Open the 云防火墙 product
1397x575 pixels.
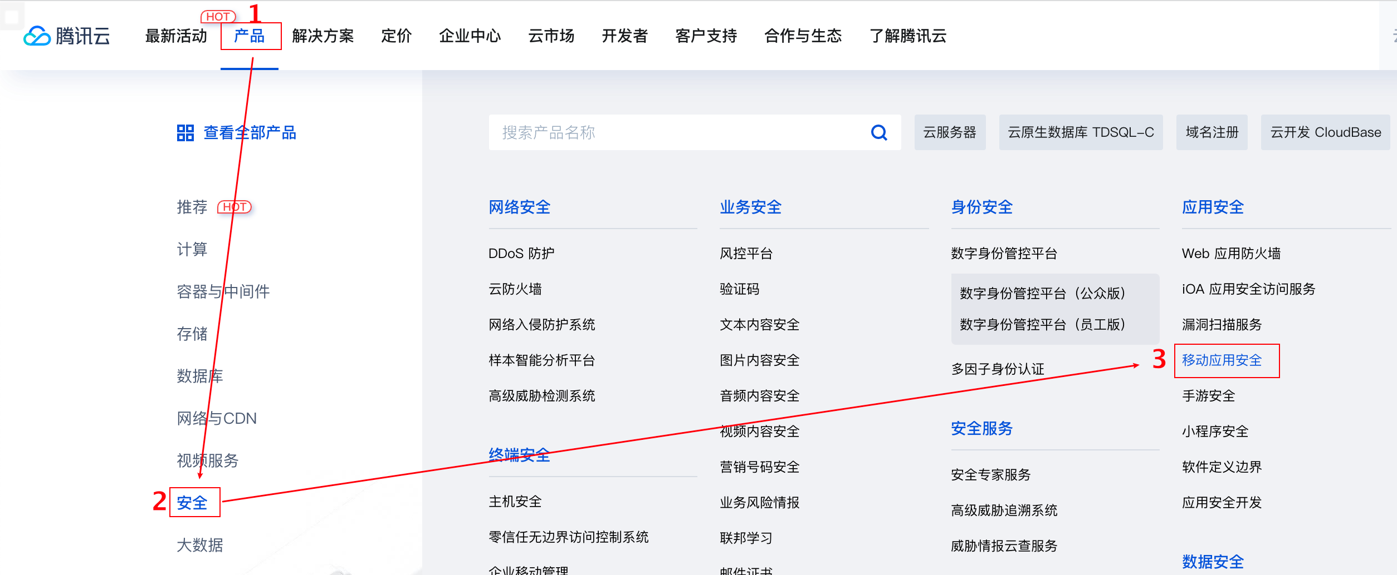[515, 289]
